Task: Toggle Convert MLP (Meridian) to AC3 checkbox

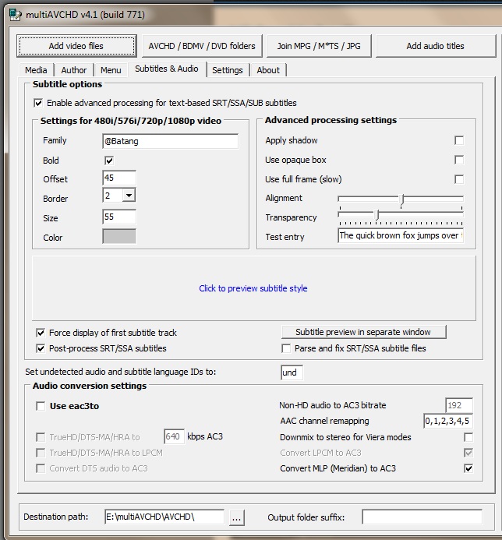Action: click(x=468, y=468)
